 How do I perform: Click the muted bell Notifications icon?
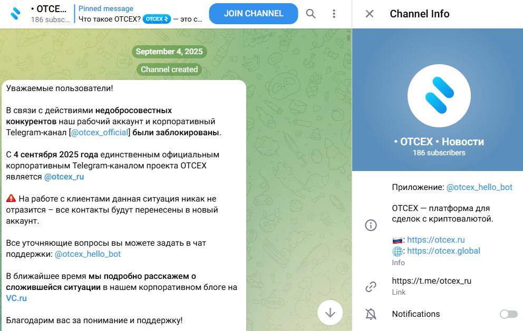371,314
